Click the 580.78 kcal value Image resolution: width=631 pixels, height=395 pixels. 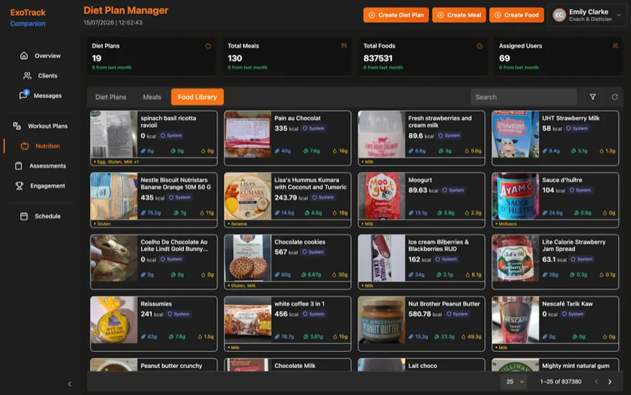(425, 314)
